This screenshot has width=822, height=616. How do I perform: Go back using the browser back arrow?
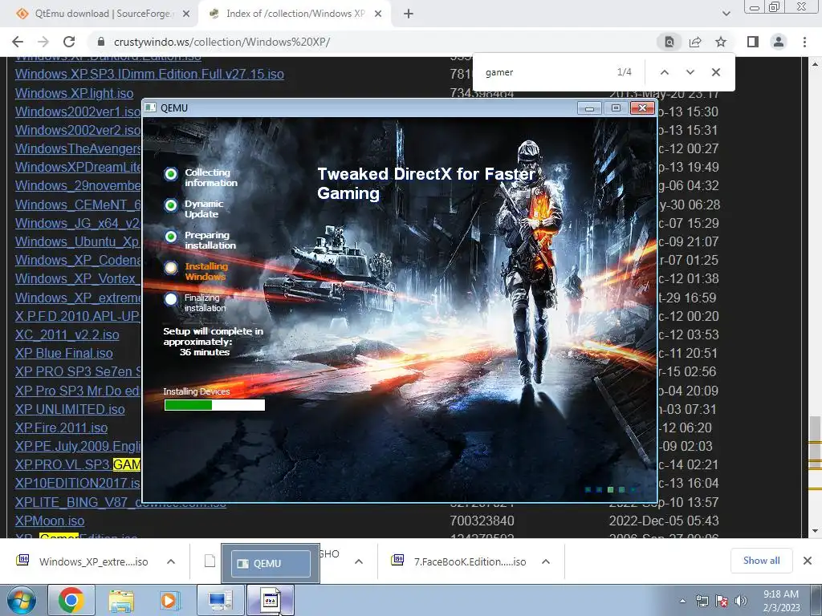pyautogui.click(x=18, y=42)
